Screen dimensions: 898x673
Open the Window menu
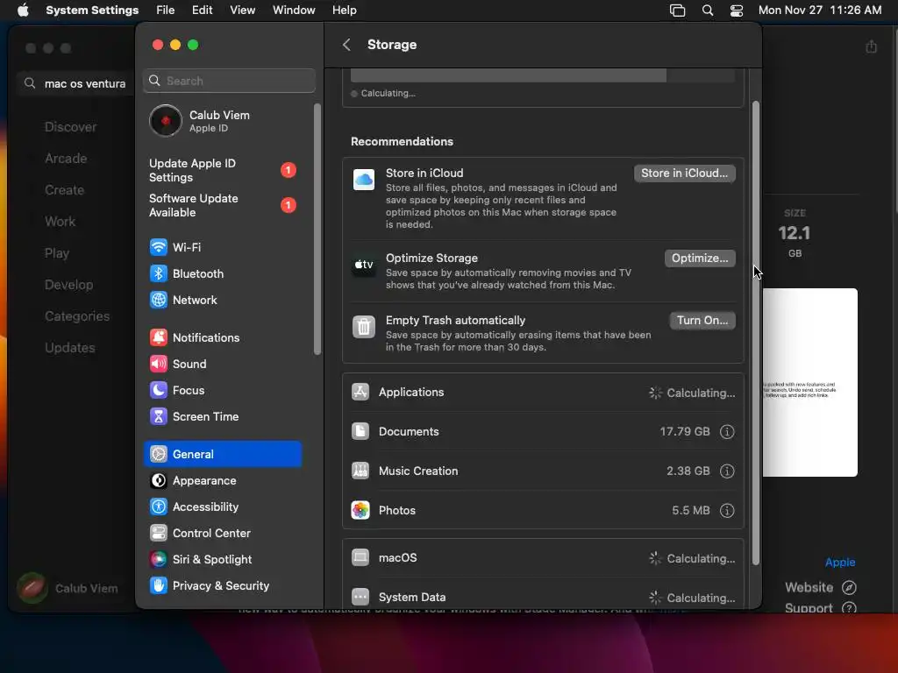294,11
